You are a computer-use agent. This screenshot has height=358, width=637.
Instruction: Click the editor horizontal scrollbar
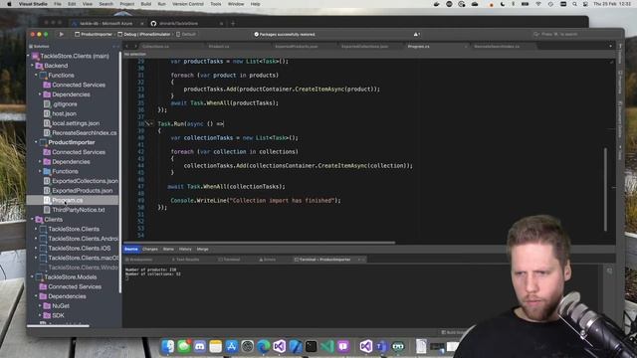coord(259,243)
